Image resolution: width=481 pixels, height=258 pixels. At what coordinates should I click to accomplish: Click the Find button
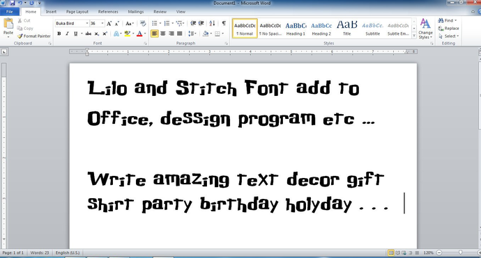tap(448, 20)
